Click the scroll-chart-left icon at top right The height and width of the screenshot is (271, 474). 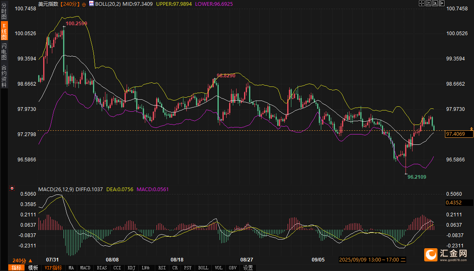[428, 3]
